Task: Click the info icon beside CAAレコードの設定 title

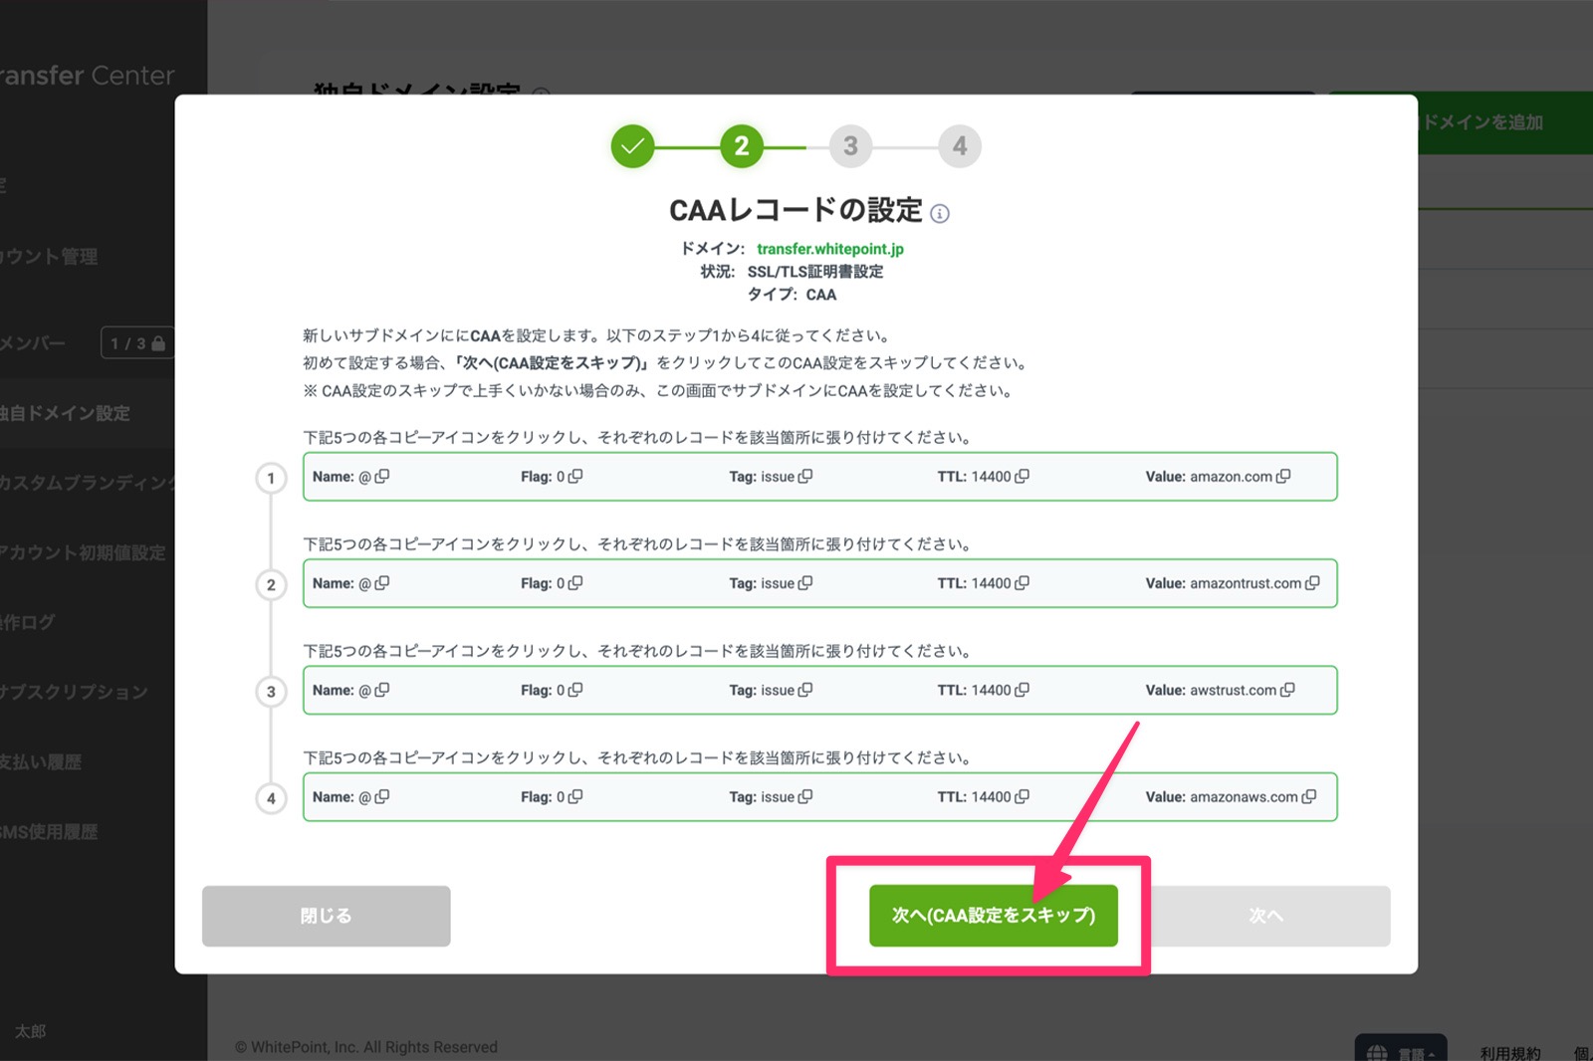Action: pos(940,214)
